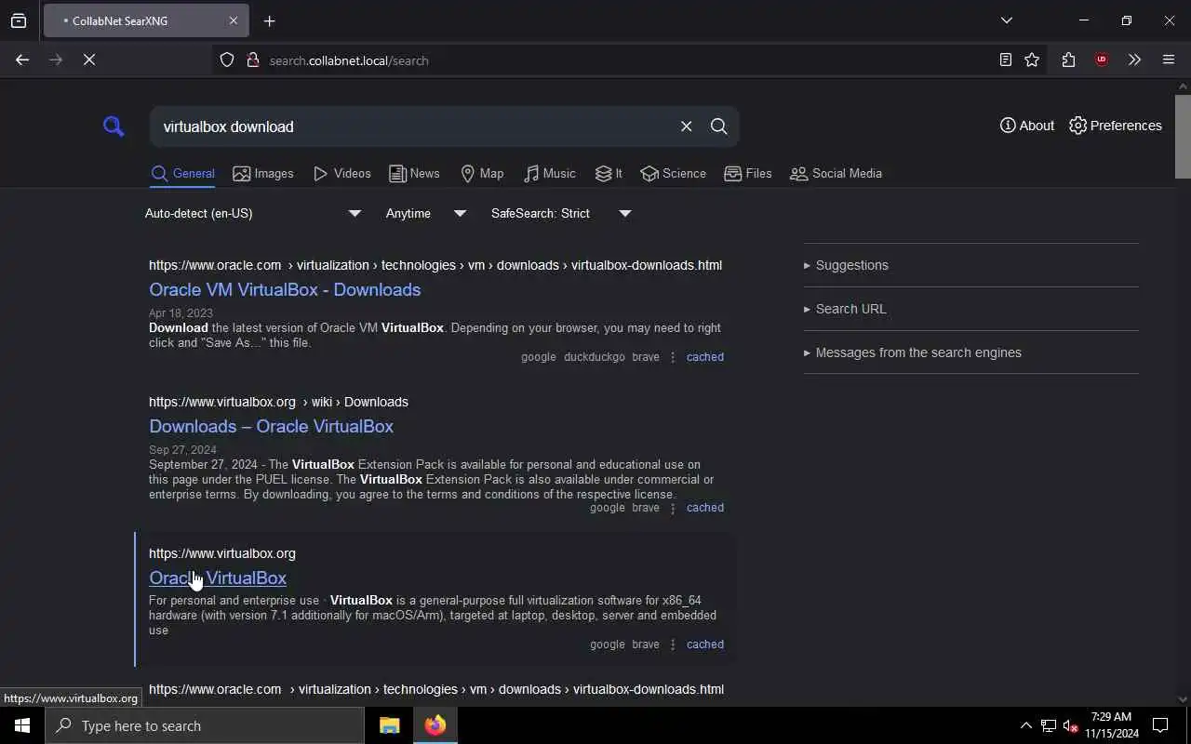Open a new browser tab
The width and height of the screenshot is (1191, 744).
(x=270, y=21)
